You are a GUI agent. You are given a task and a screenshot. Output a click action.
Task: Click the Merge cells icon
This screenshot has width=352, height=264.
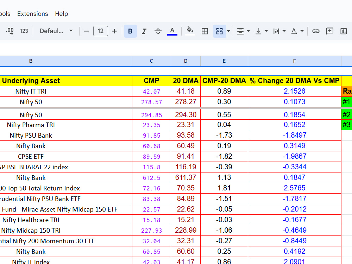219,31
